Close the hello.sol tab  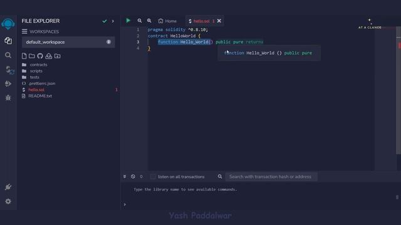pyautogui.click(x=219, y=21)
